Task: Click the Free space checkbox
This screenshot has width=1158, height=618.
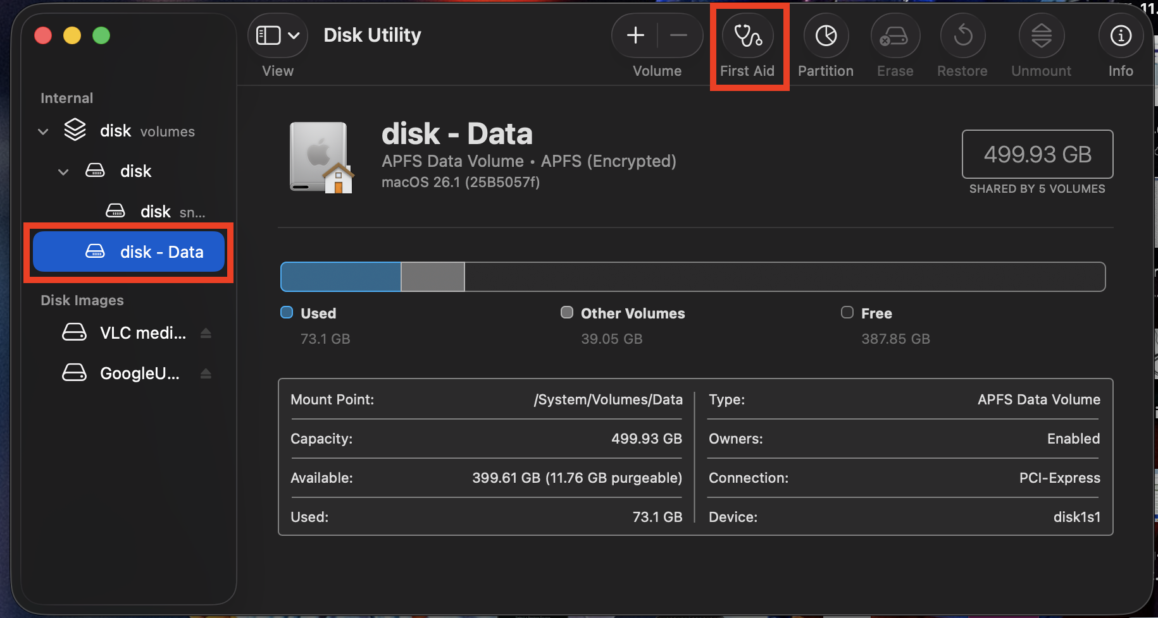Action: (846, 312)
